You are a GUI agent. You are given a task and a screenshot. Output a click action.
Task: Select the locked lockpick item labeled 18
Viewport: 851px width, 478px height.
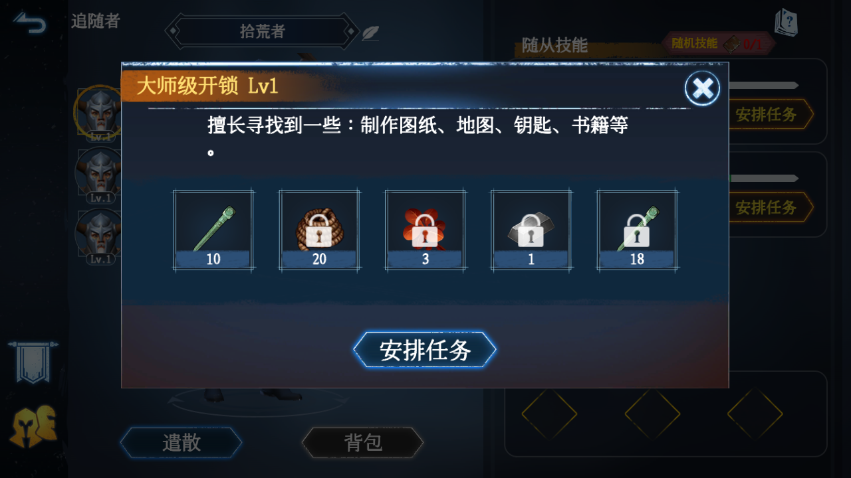(x=637, y=230)
